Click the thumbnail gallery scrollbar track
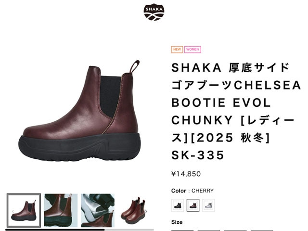 tap(79, 230)
